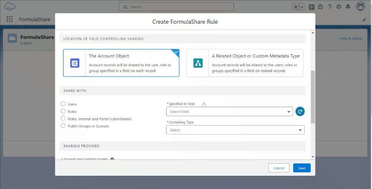
Task: Click in the global Search box
Action: (176, 7)
